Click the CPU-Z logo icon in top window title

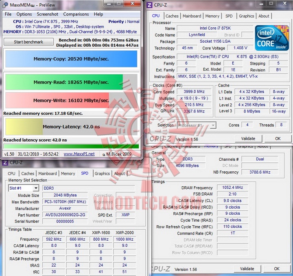(x=149, y=5)
